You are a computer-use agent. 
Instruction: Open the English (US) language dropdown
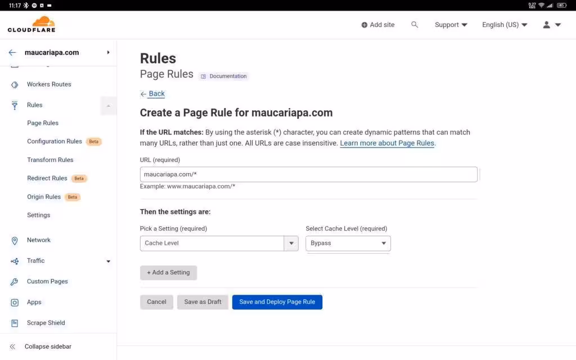click(505, 25)
